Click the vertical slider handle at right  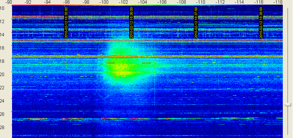[287, 105]
